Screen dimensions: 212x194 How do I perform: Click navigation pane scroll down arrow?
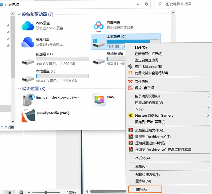pos(13,121)
